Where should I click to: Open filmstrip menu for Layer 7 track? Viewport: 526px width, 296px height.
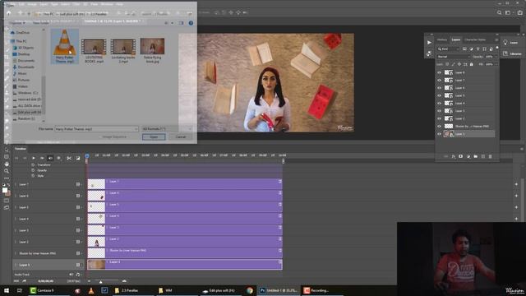(x=78, y=184)
